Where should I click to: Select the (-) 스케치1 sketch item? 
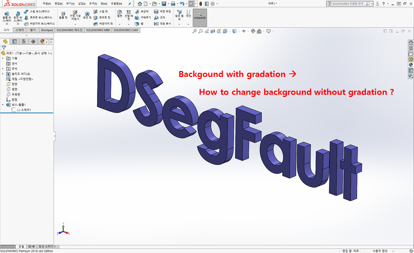point(21,110)
